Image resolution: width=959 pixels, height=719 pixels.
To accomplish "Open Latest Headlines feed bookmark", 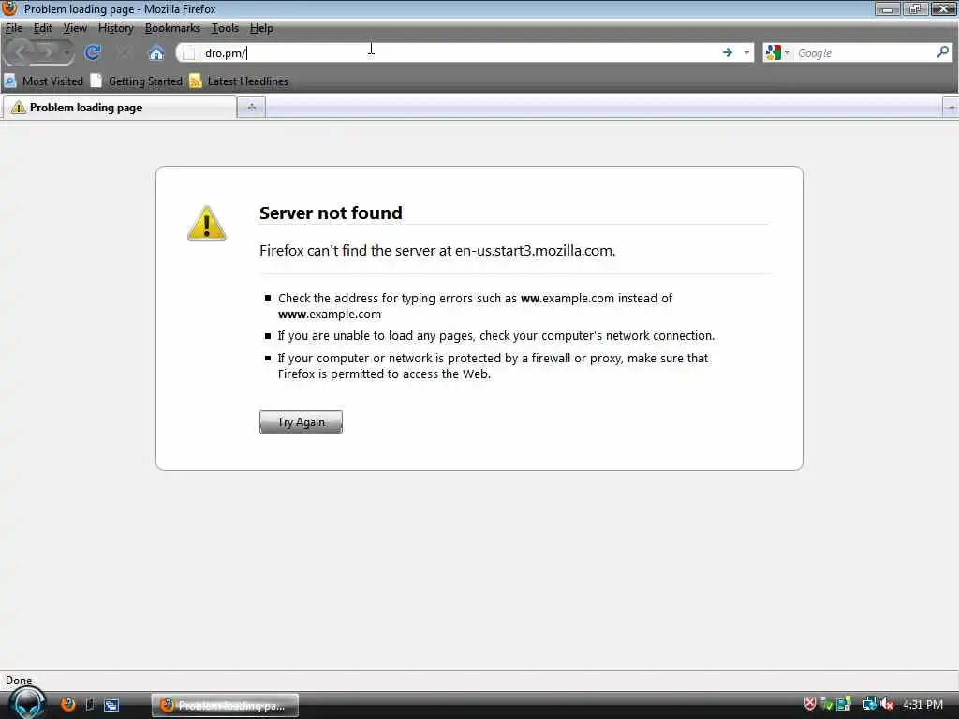I will [x=239, y=81].
